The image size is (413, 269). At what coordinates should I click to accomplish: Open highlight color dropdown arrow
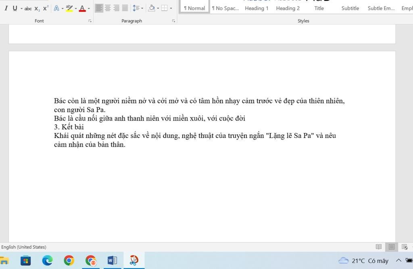[x=76, y=8]
